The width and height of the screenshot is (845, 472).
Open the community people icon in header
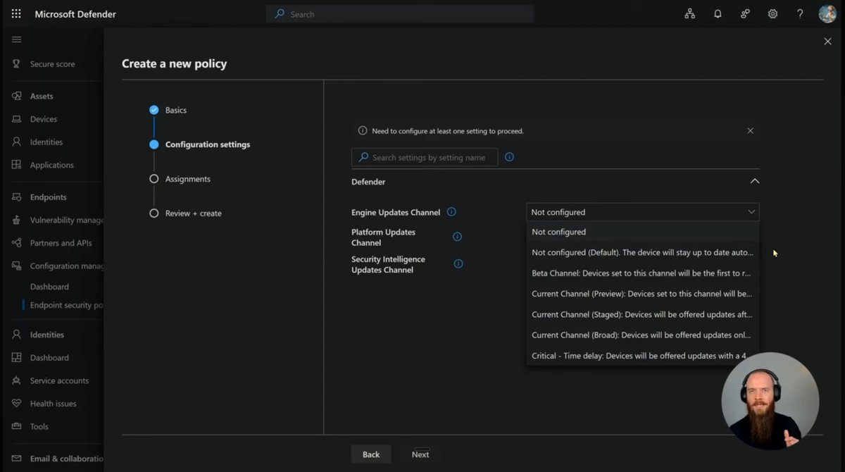point(745,14)
